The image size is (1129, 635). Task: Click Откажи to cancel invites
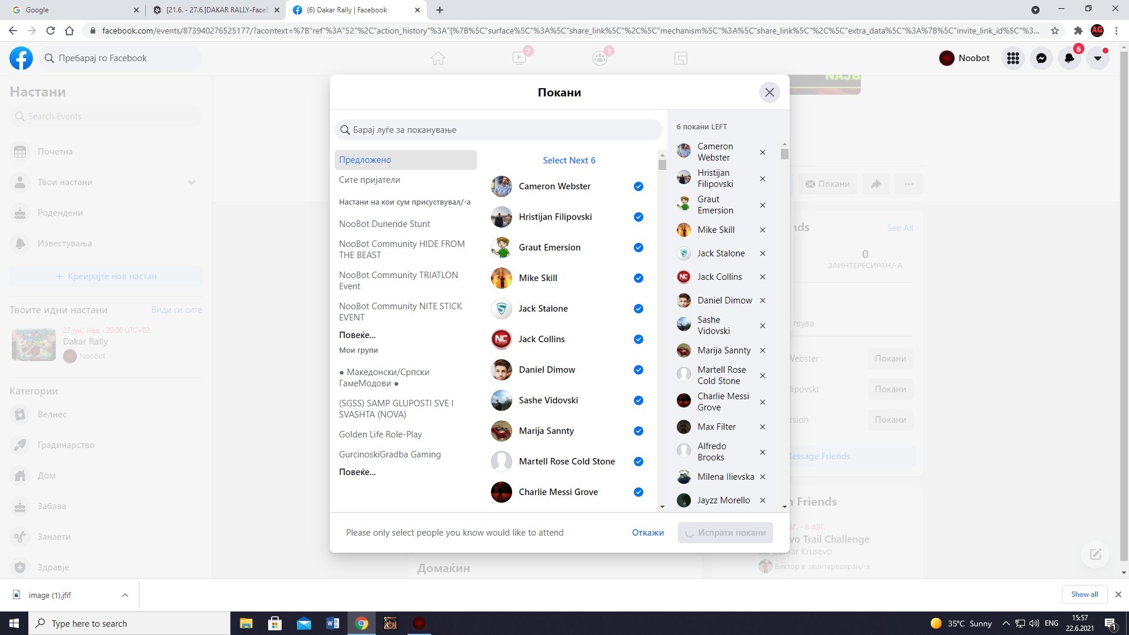click(647, 533)
